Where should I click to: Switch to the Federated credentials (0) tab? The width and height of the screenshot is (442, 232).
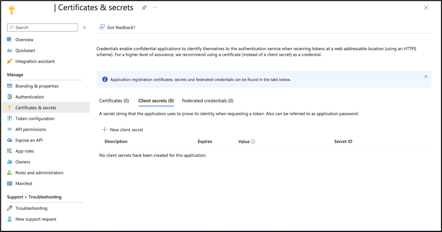tap(207, 101)
